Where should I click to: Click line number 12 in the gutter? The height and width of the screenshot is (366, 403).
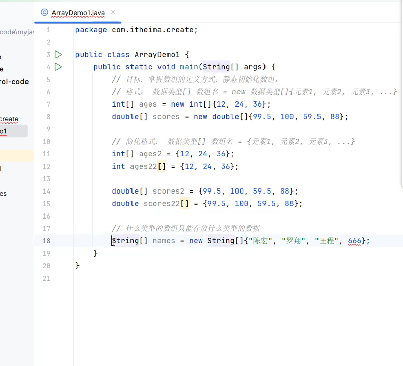[x=46, y=166]
